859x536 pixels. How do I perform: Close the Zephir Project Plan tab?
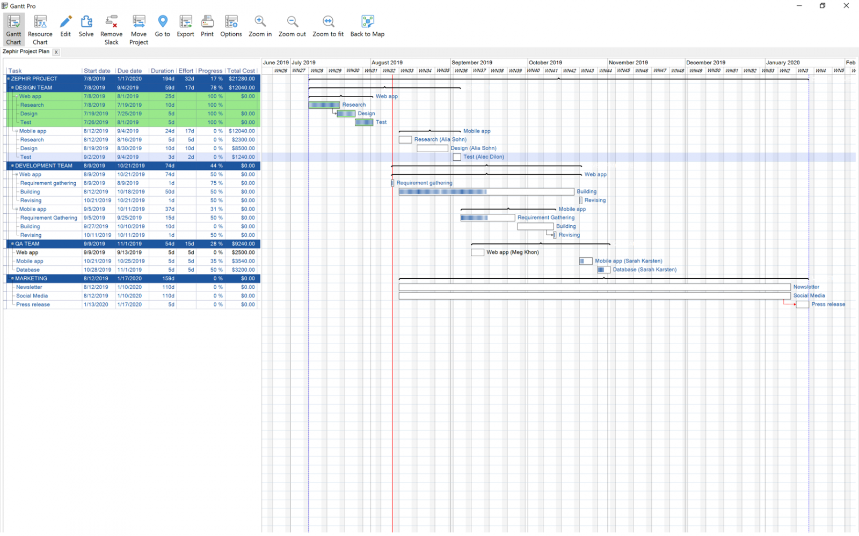56,52
